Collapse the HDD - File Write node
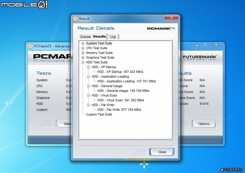Image resolution: width=245 pixels, height=173 pixels. [x=88, y=105]
